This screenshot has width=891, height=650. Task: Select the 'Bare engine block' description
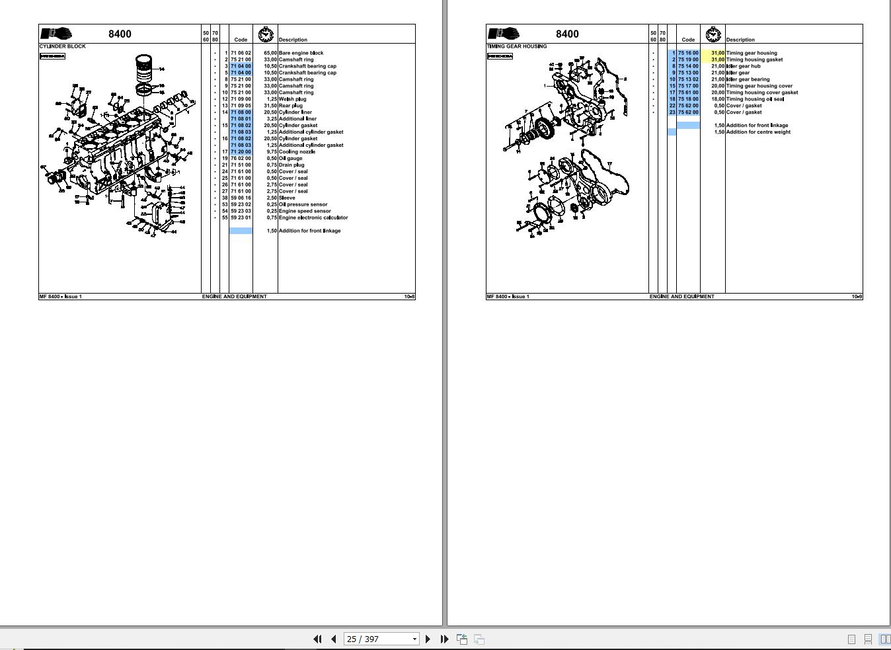click(x=301, y=53)
